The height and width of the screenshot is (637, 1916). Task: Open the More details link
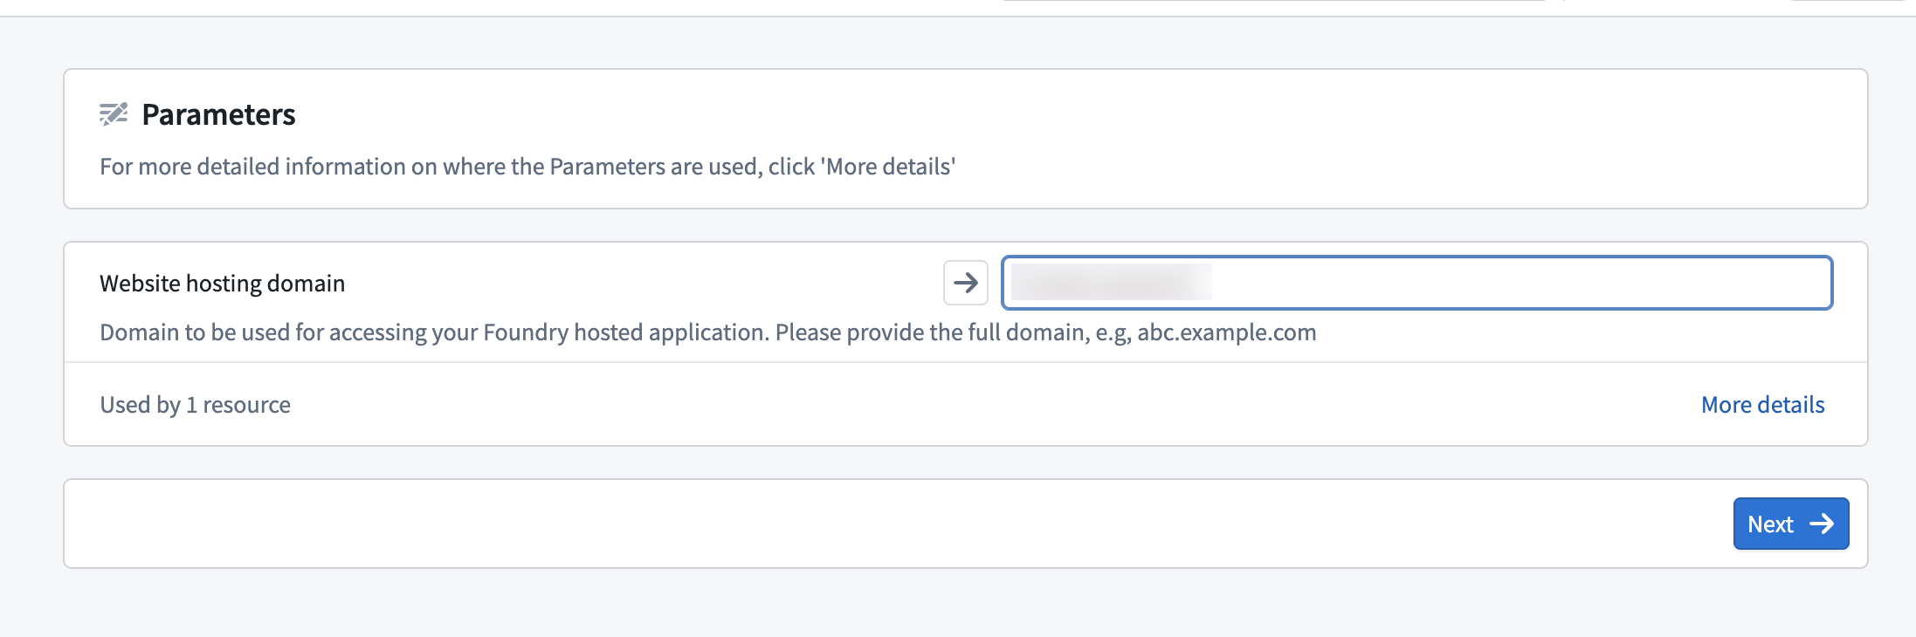point(1762,405)
